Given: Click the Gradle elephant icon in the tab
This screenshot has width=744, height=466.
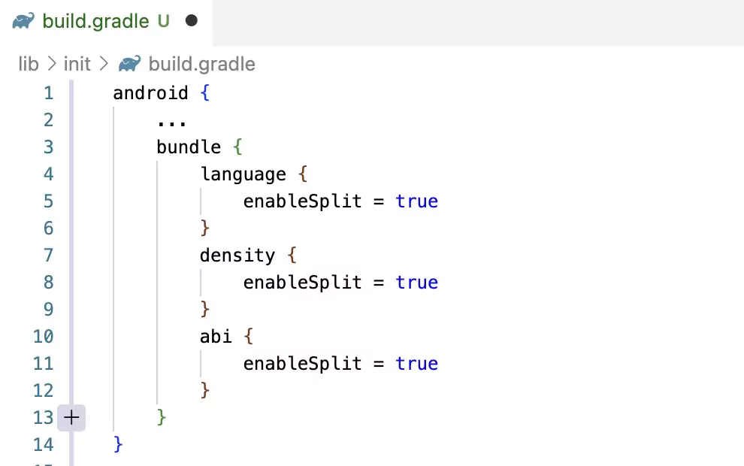Looking at the screenshot, I should click(23, 21).
